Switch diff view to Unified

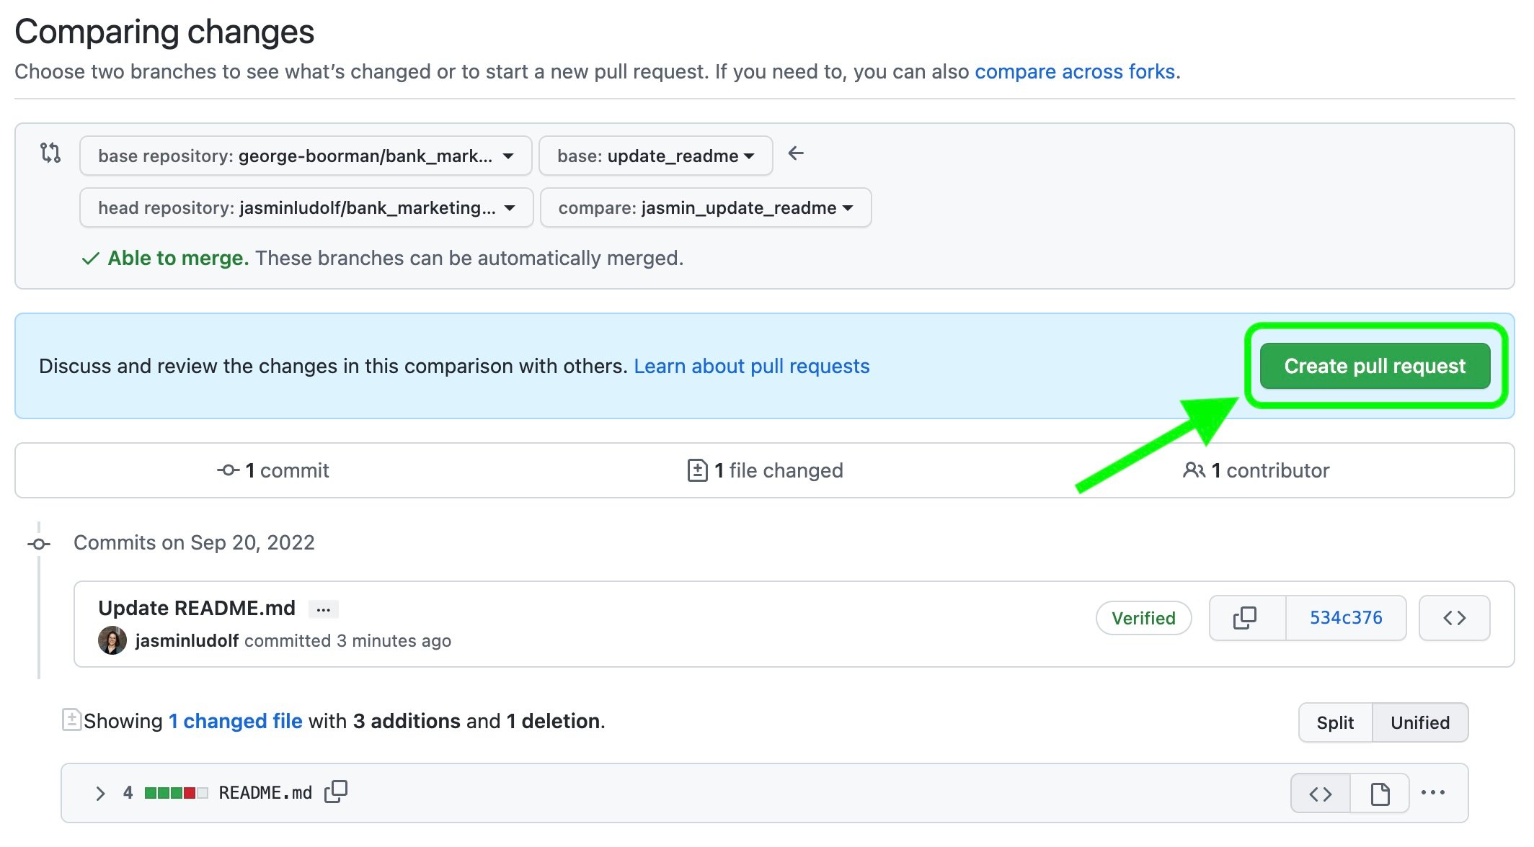pos(1420,722)
